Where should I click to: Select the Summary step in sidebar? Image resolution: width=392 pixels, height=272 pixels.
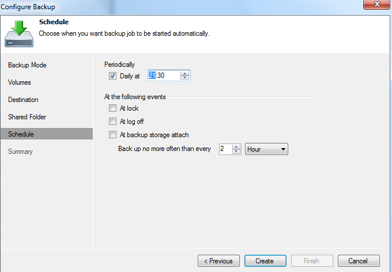coord(20,152)
